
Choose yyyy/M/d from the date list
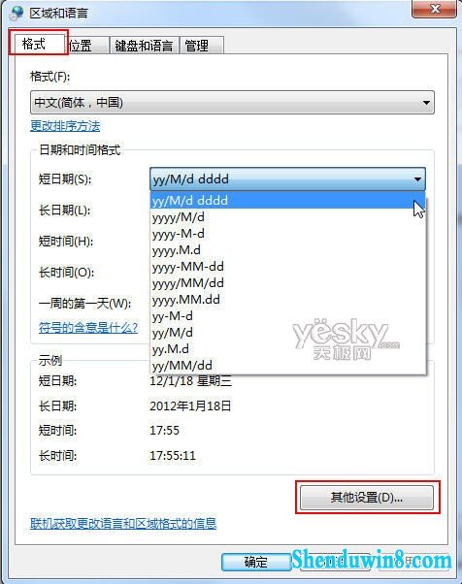click(x=287, y=217)
